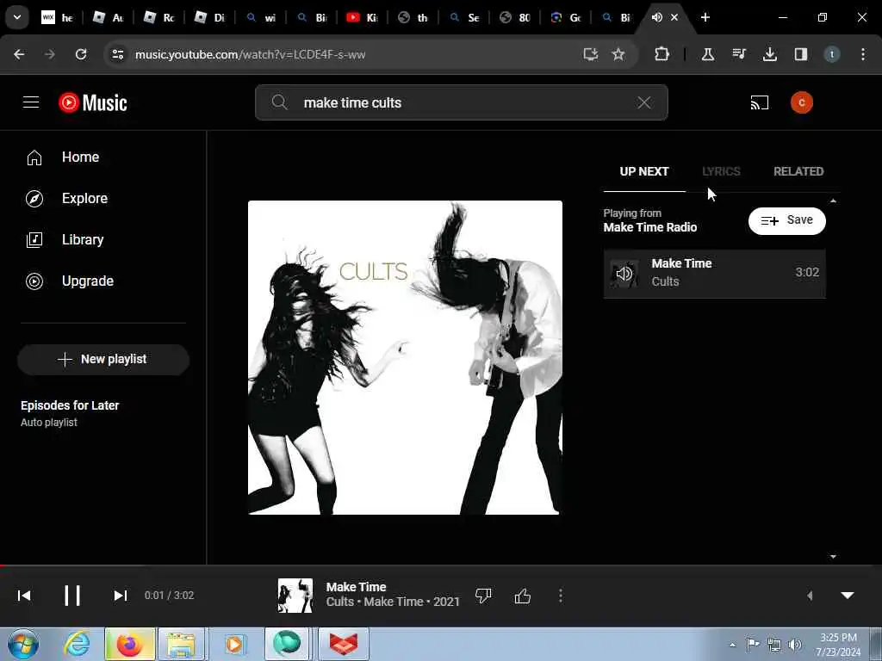Open the Episodes for Later playlist
The width and height of the screenshot is (882, 661).
(70, 413)
